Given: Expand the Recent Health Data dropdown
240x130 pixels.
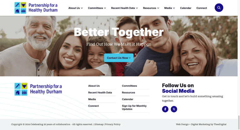Looking at the screenshot, I should 124,8.
